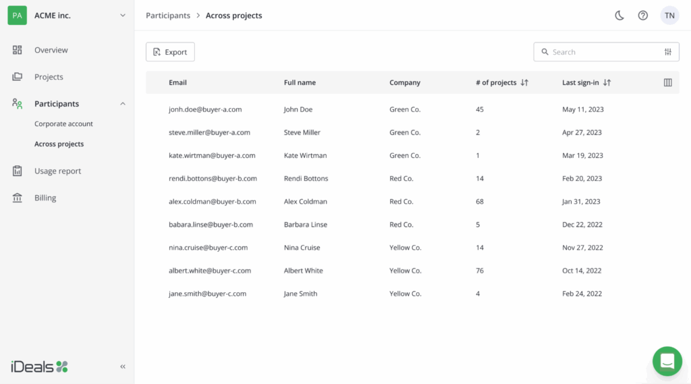
Task: Sort by Last sign-in column
Action: click(607, 82)
